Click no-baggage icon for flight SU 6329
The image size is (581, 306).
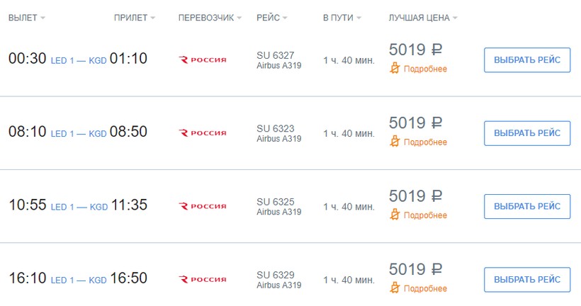click(395, 288)
